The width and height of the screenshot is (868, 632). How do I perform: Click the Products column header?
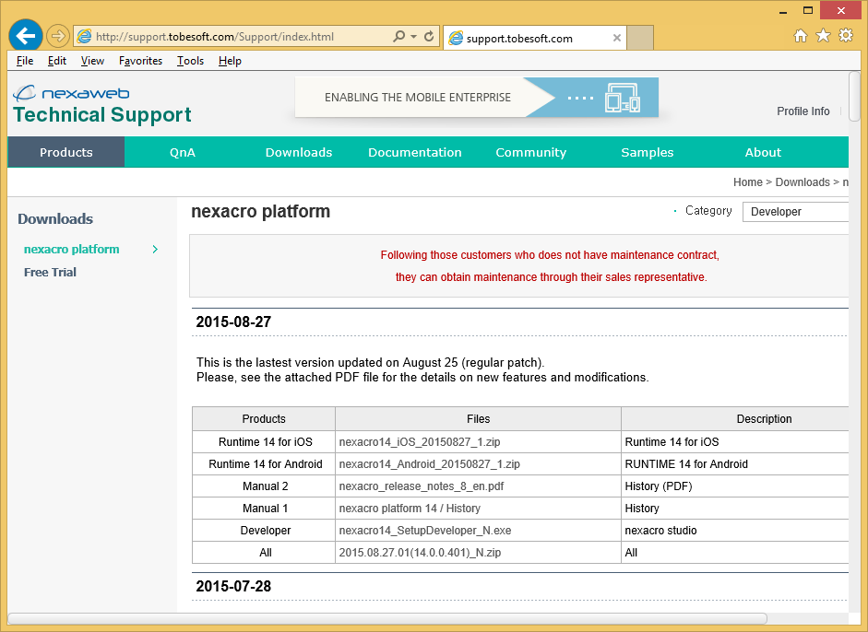264,418
